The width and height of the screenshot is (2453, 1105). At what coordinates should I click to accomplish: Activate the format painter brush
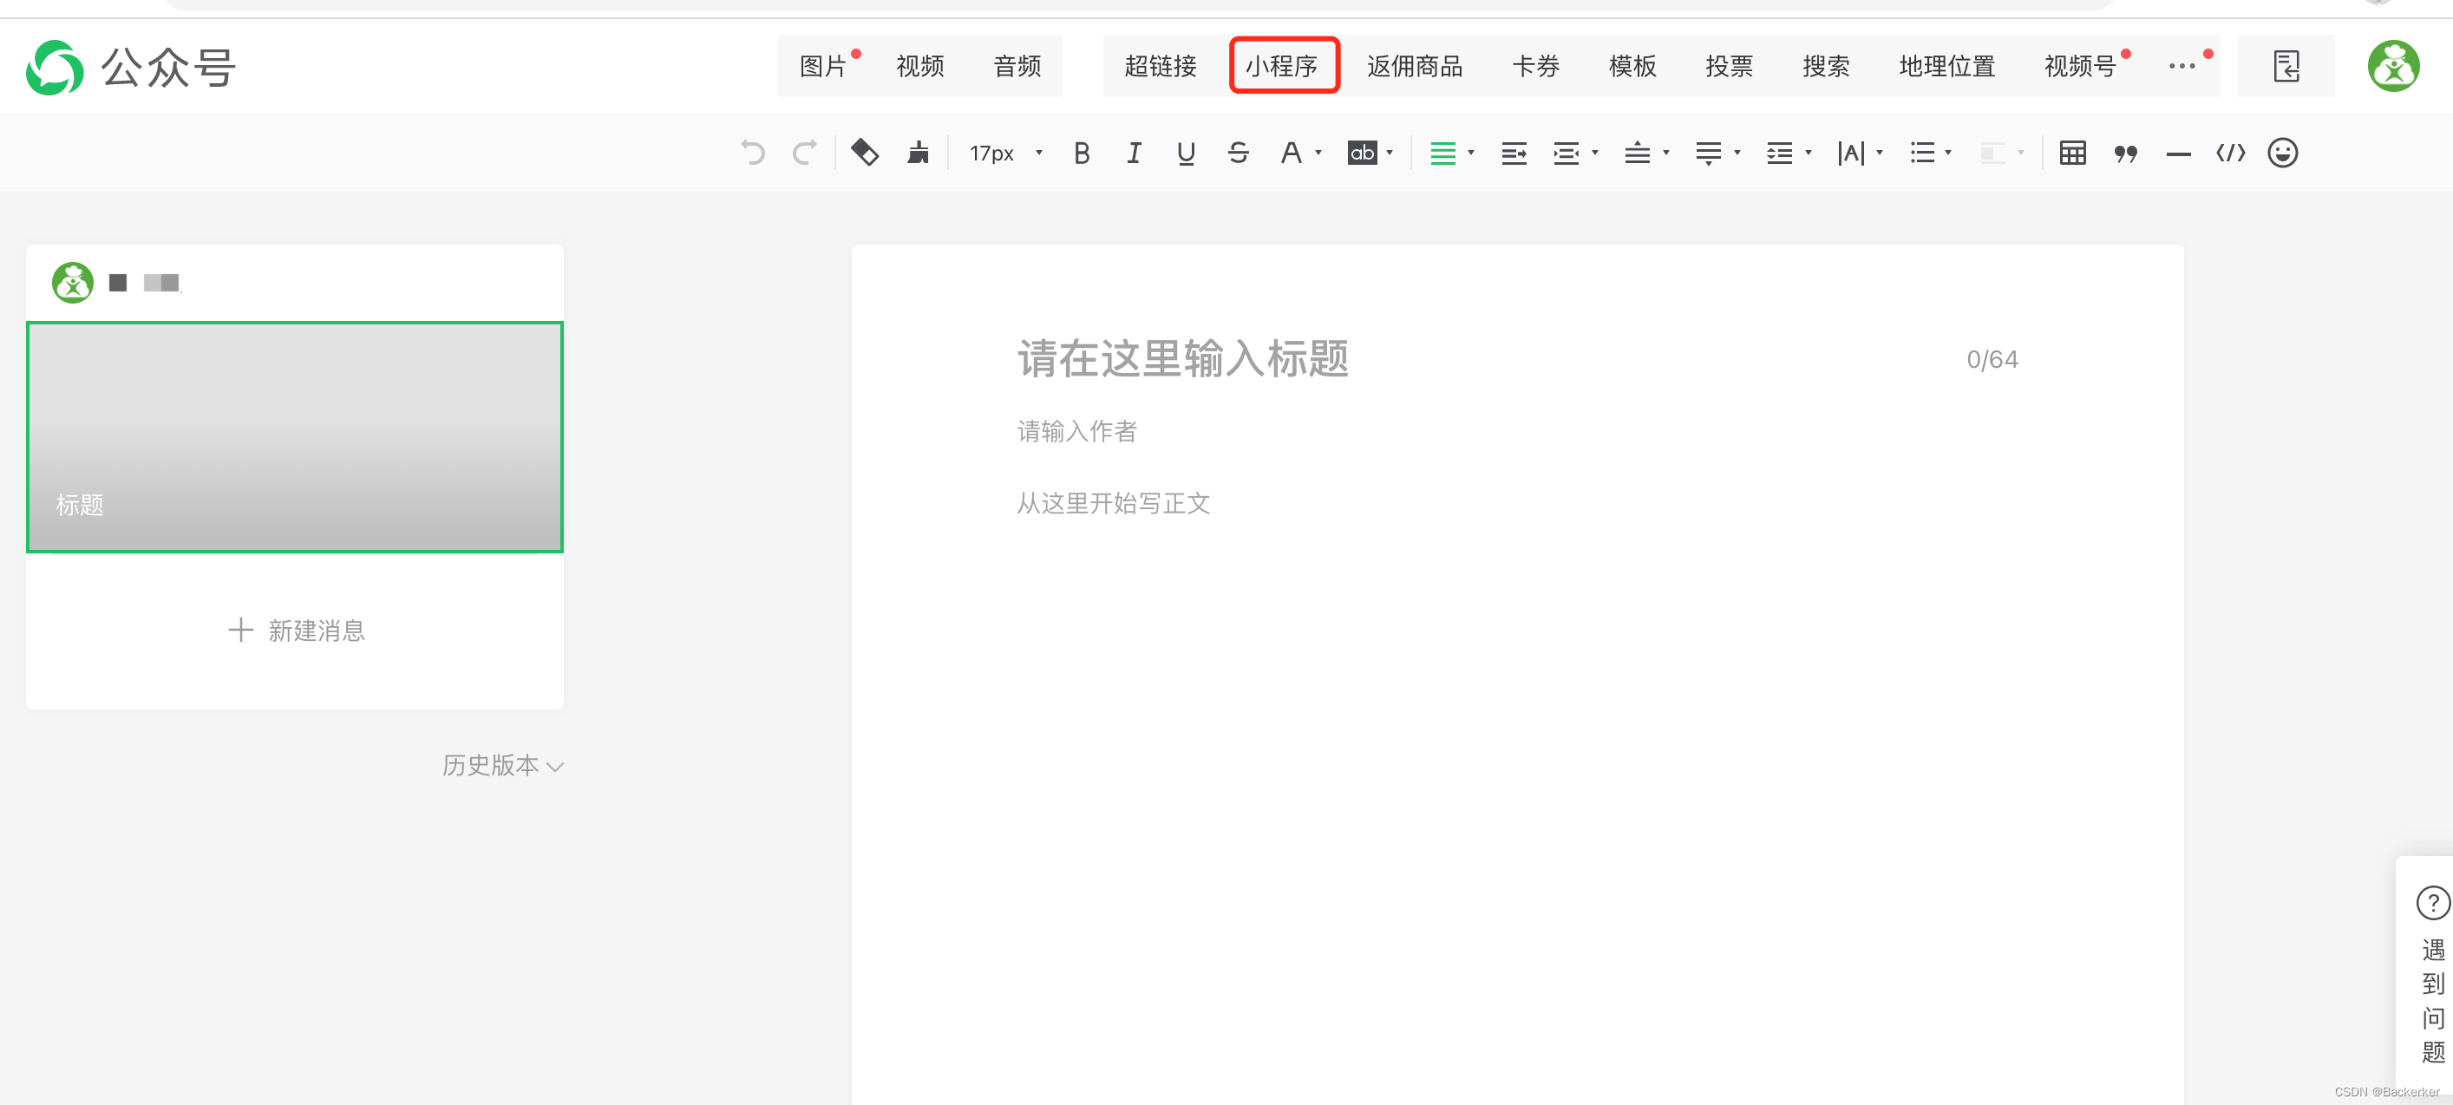[918, 153]
